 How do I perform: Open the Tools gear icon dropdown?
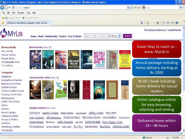click(173, 23)
